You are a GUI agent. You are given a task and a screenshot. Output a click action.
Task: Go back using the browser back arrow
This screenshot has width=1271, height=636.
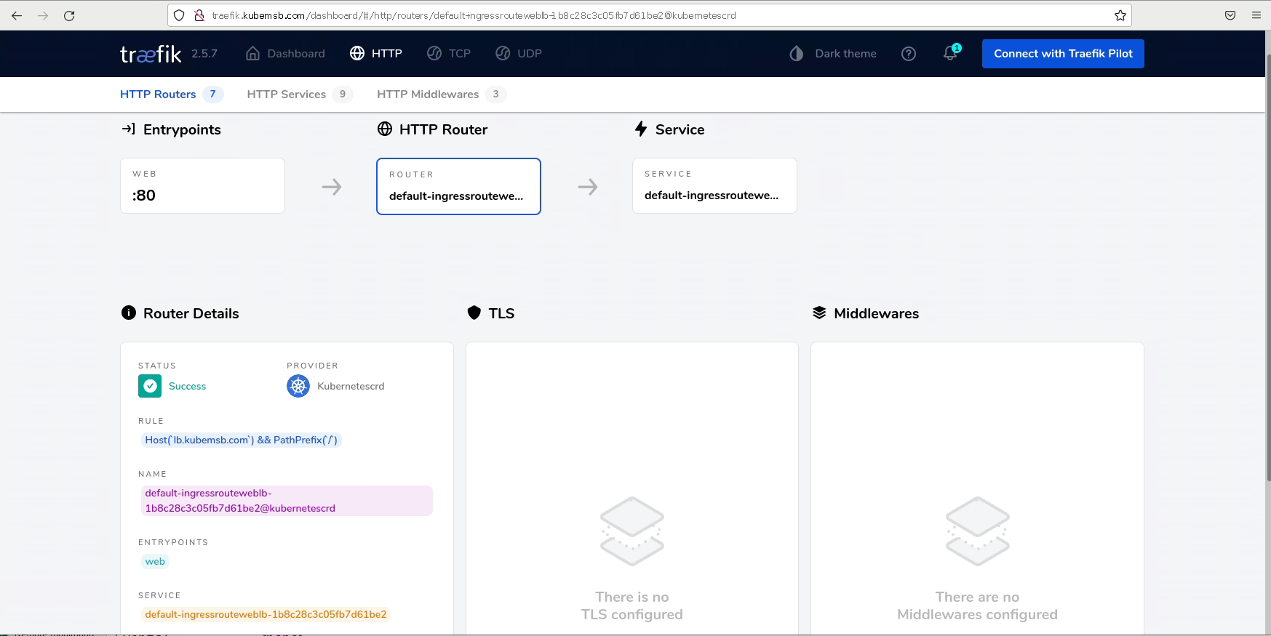(17, 15)
